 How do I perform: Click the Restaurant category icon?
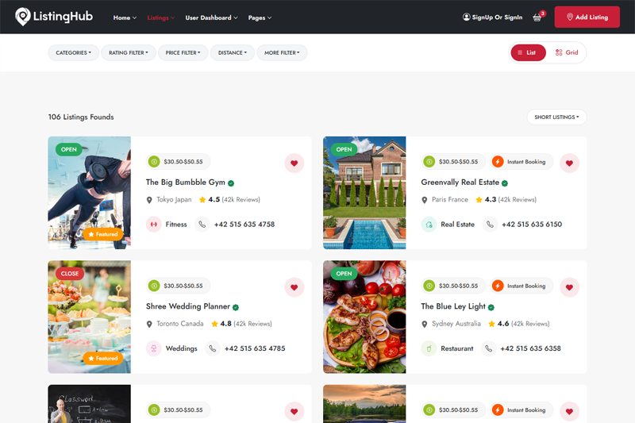pos(429,348)
